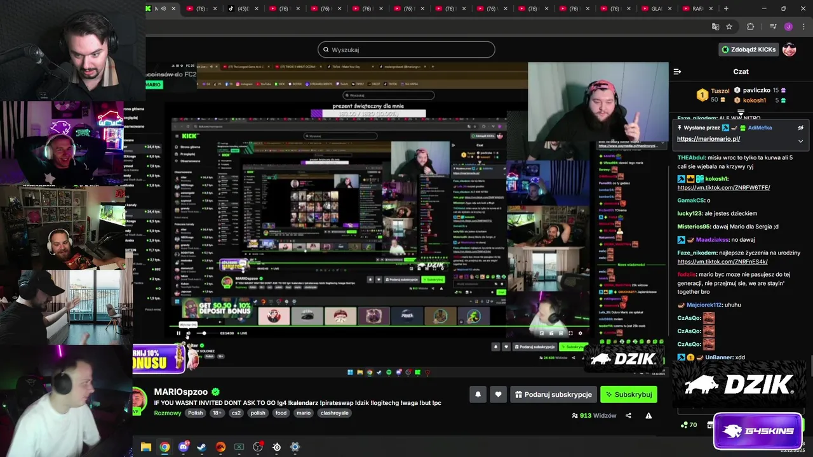Click the green Subskrybuj button

(x=629, y=394)
